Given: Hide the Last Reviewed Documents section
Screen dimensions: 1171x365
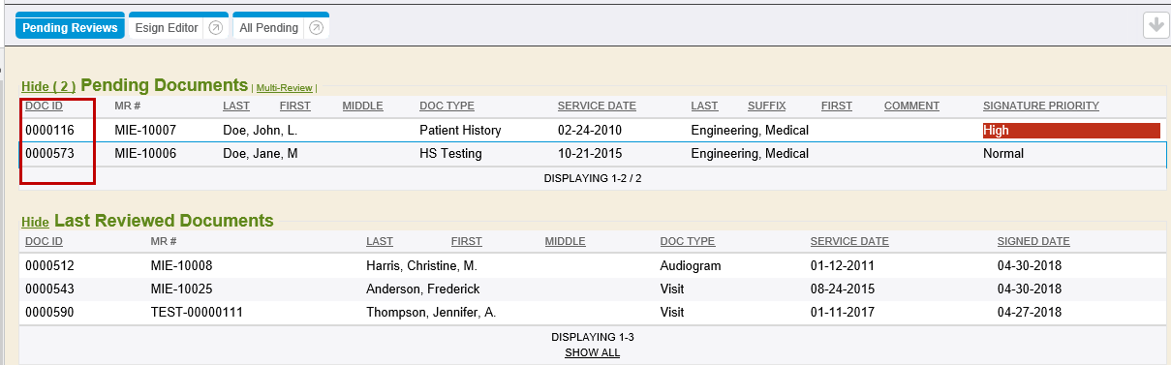Looking at the screenshot, I should 35,222.
